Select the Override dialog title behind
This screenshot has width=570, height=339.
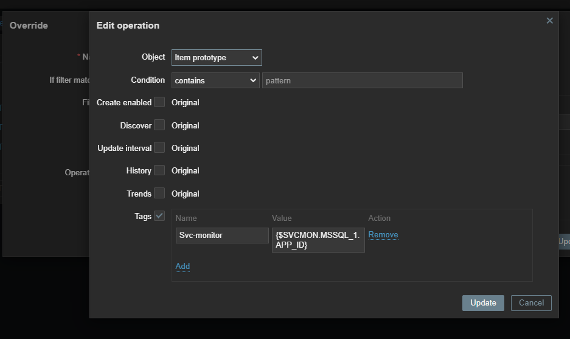point(29,26)
